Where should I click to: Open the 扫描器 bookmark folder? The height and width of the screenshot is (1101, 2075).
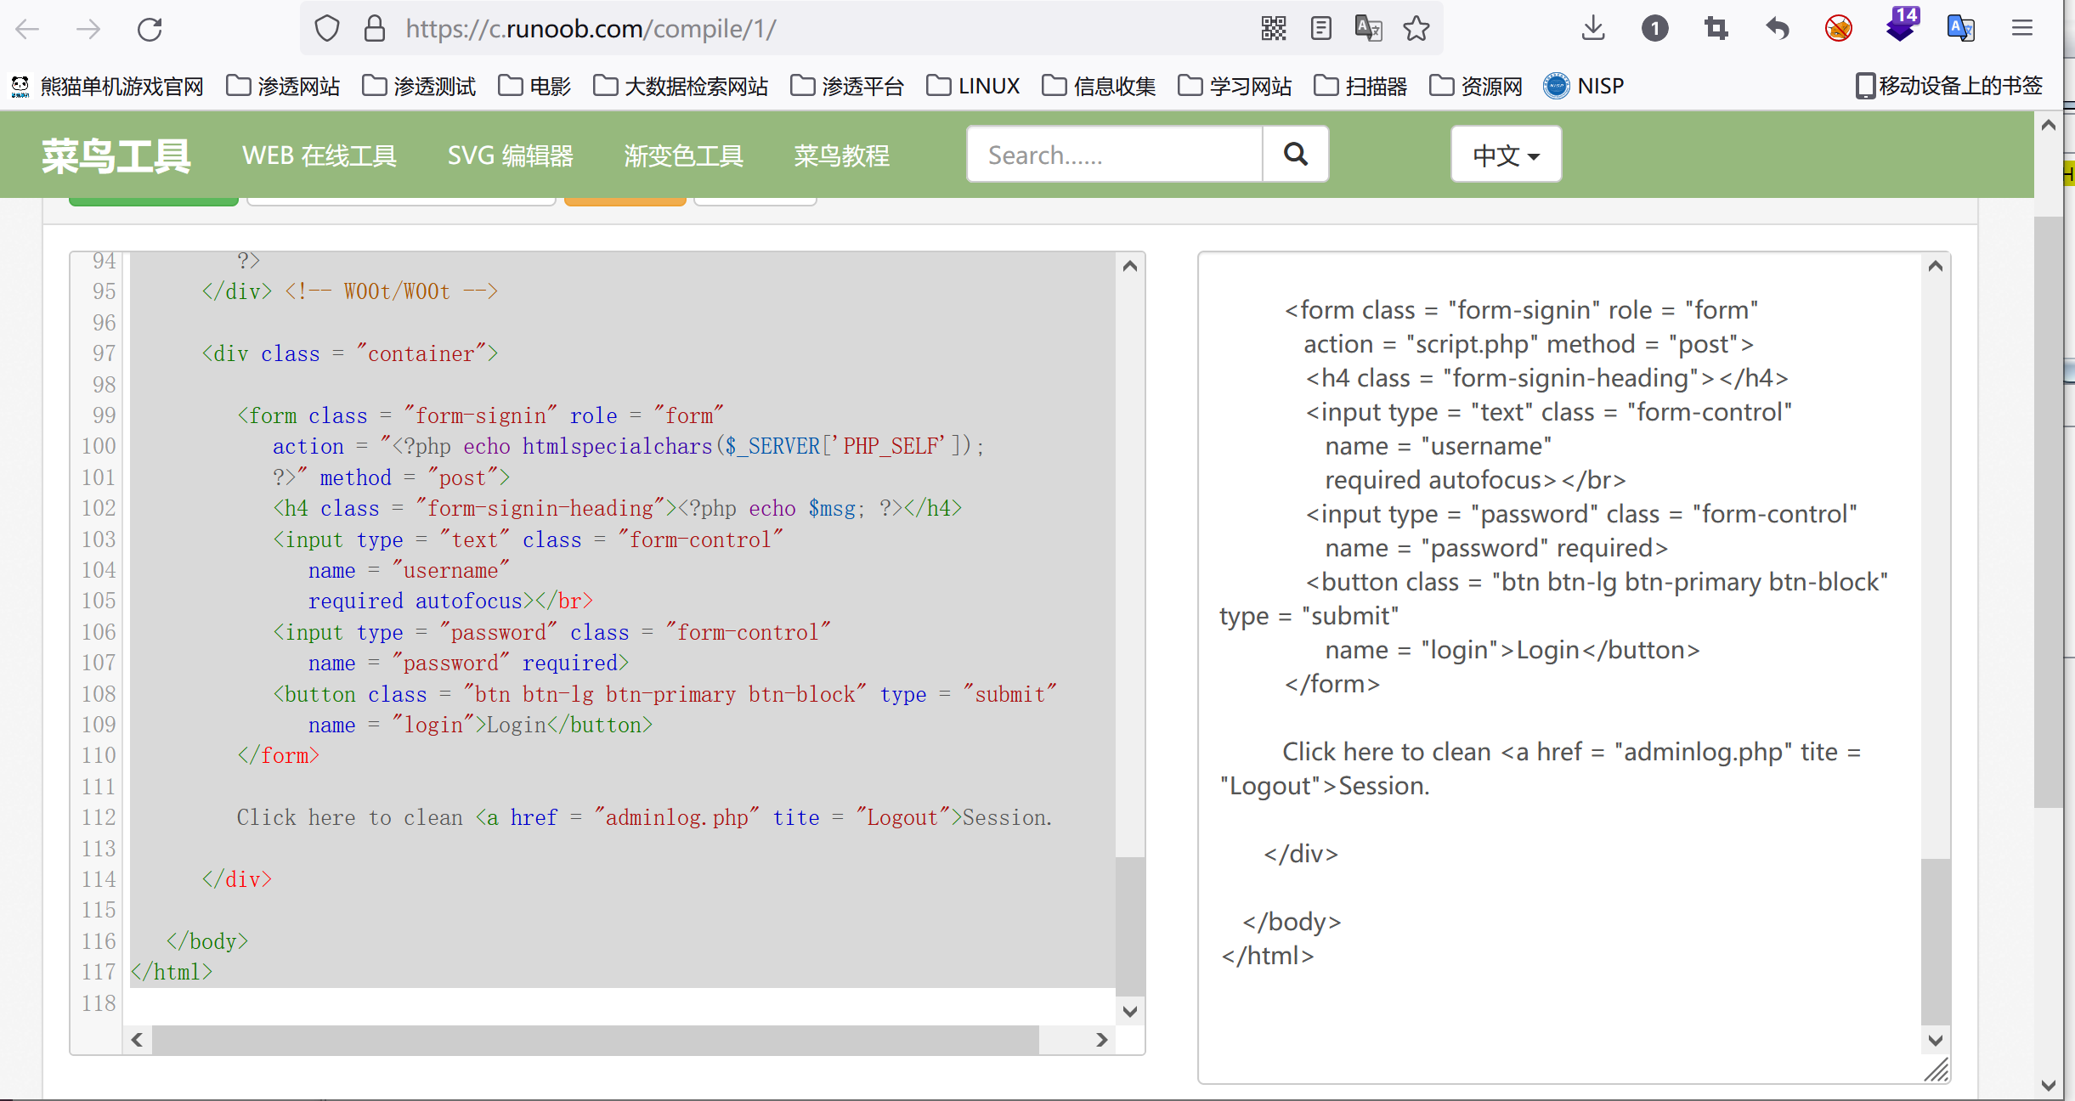[x=1360, y=86]
